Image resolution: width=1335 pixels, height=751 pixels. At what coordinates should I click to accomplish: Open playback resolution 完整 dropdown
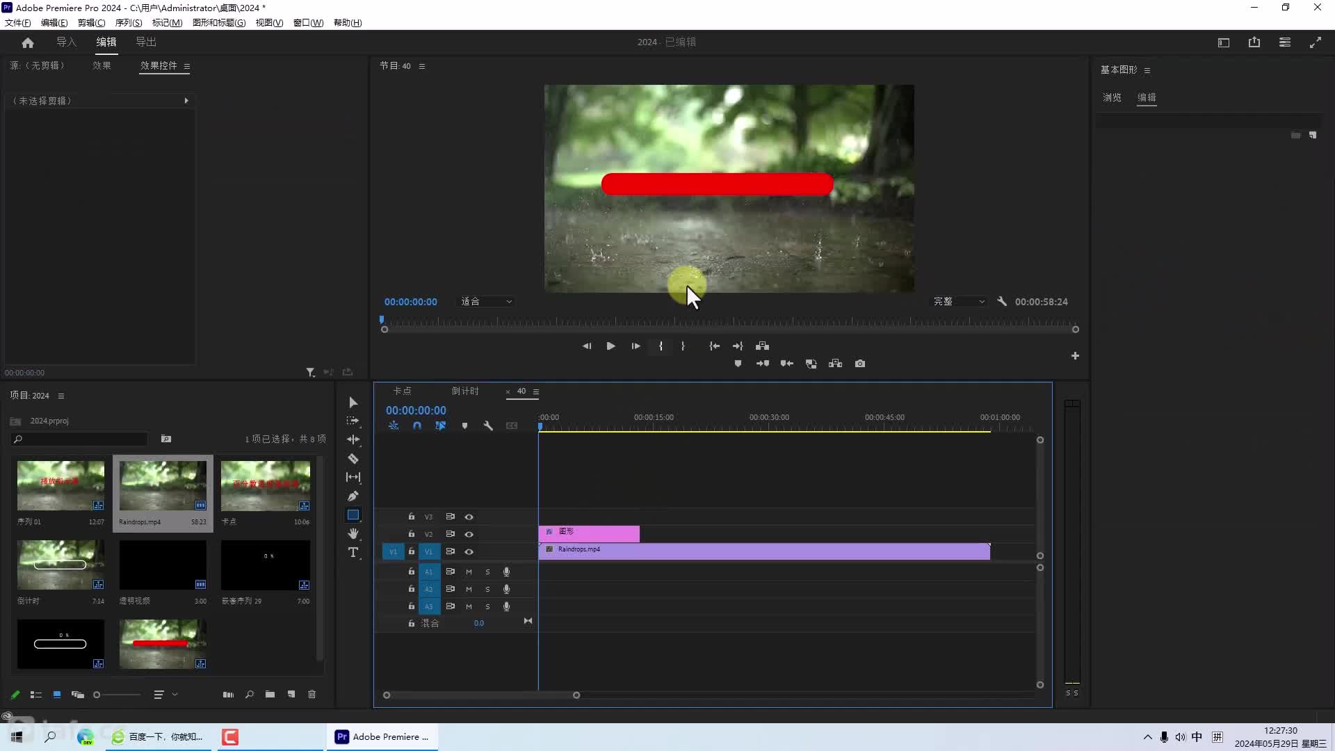[x=959, y=302]
